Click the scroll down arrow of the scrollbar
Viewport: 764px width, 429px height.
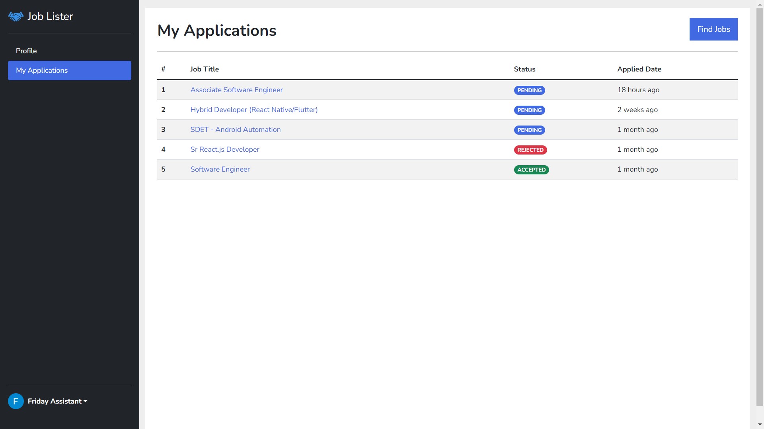pyautogui.click(x=760, y=425)
